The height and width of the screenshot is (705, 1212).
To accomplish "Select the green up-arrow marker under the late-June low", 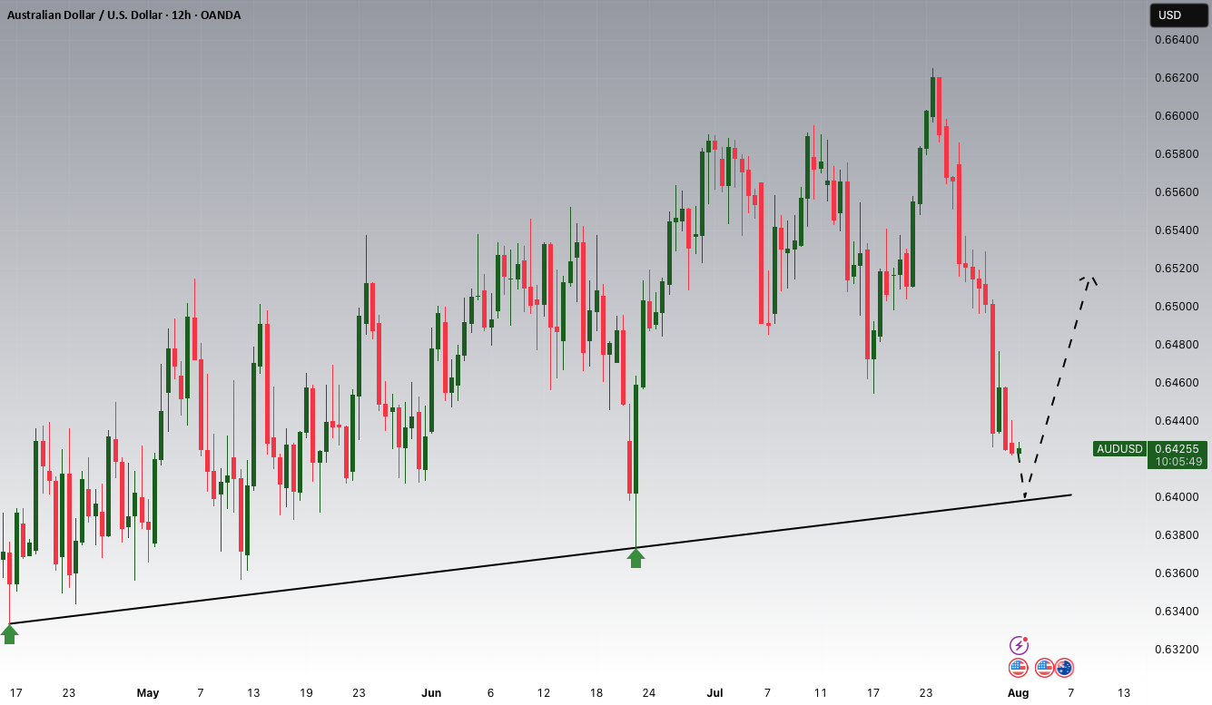I will pyautogui.click(x=636, y=558).
